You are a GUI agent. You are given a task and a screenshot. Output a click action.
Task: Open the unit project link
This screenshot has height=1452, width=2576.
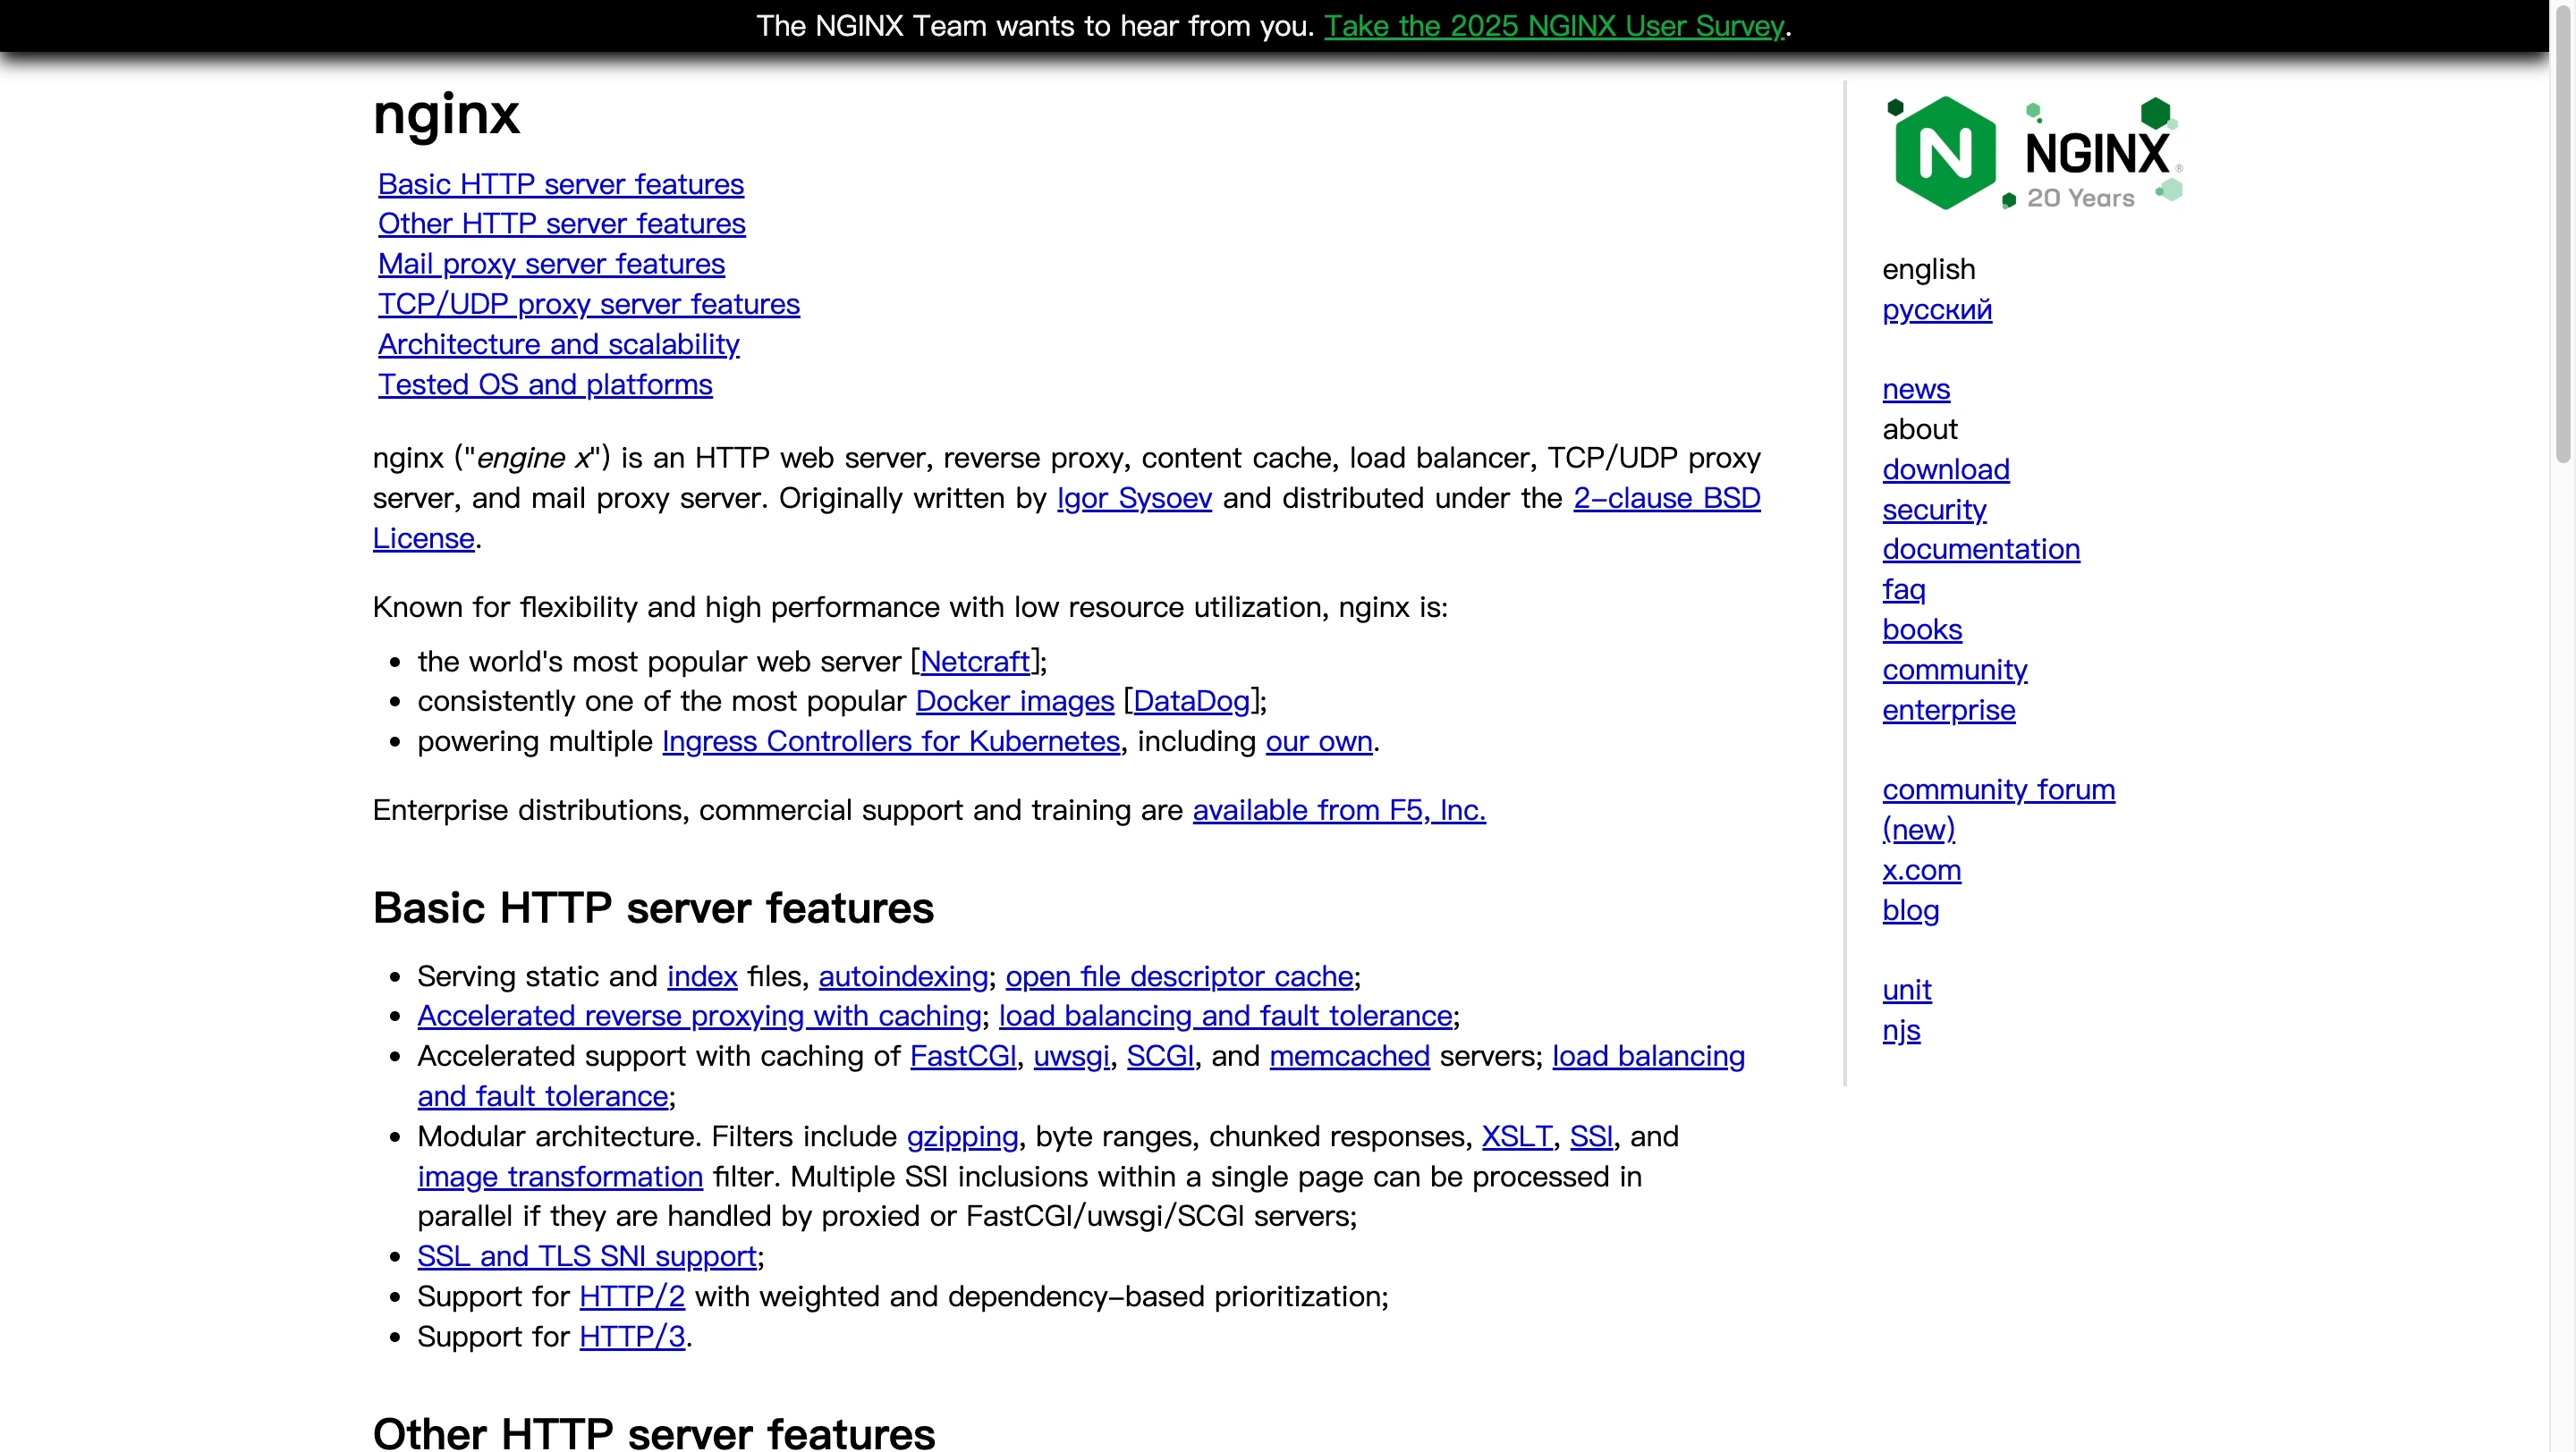[1907, 990]
